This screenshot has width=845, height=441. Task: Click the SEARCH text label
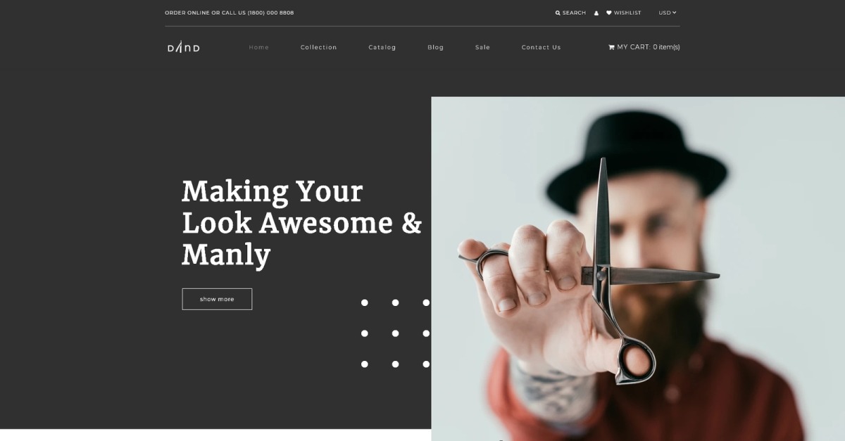[574, 13]
